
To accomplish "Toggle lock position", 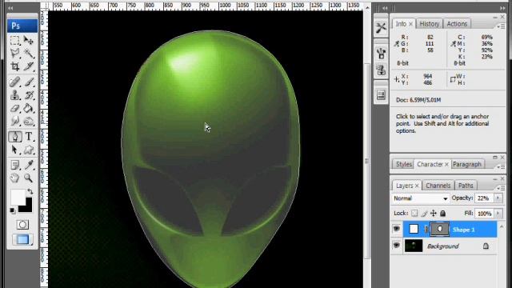I will [434, 214].
